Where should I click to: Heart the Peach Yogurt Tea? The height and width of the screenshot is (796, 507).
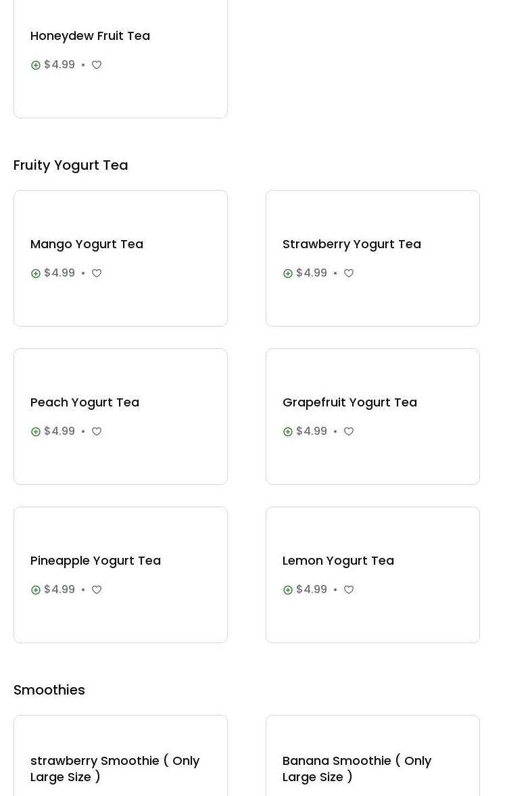pyautogui.click(x=97, y=432)
